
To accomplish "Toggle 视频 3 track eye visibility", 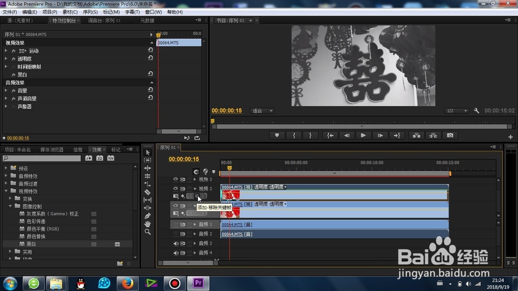I will (176, 179).
